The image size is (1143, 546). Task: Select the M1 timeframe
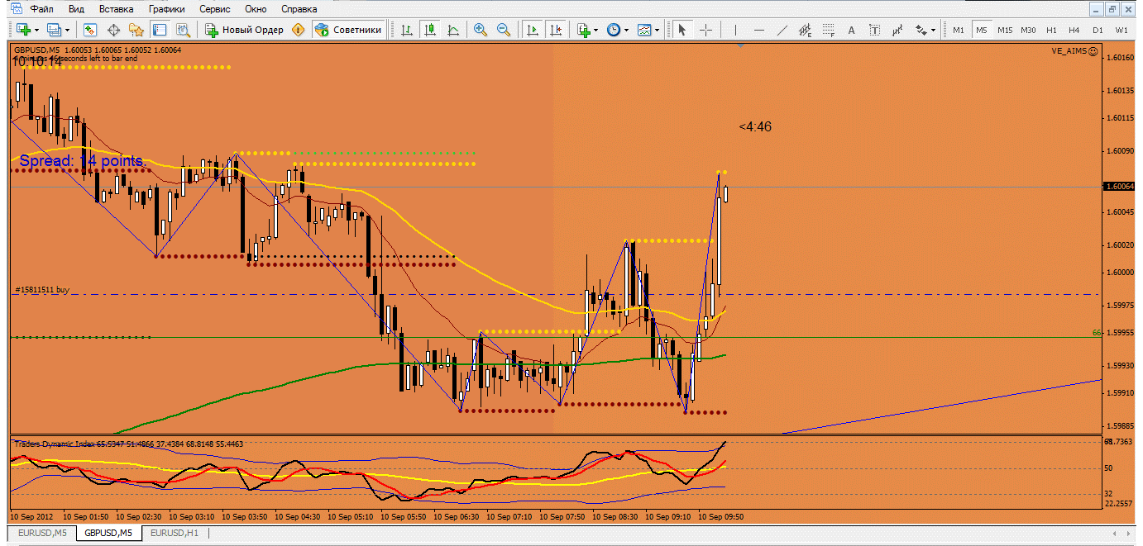(x=959, y=30)
